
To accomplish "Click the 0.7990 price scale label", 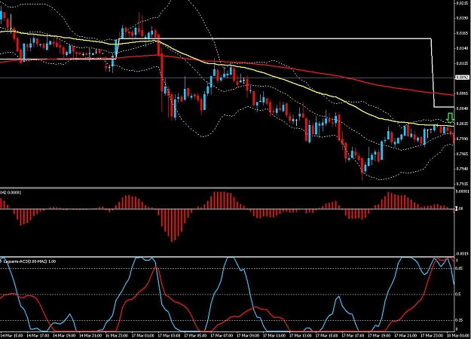I will [463, 139].
